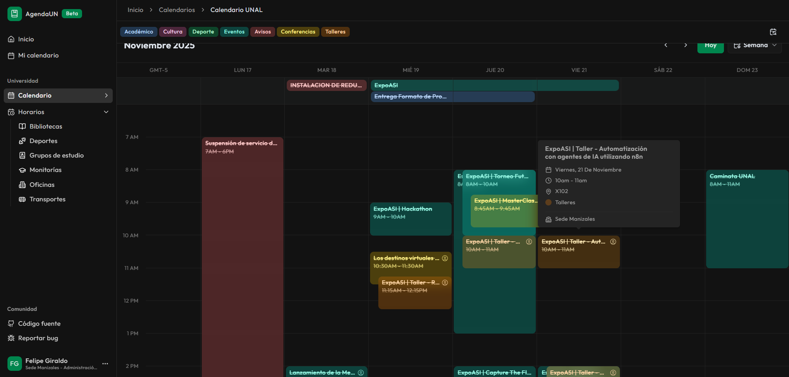789x377 pixels.
Task: Select the Calendario sidebar item
Action: click(58, 95)
